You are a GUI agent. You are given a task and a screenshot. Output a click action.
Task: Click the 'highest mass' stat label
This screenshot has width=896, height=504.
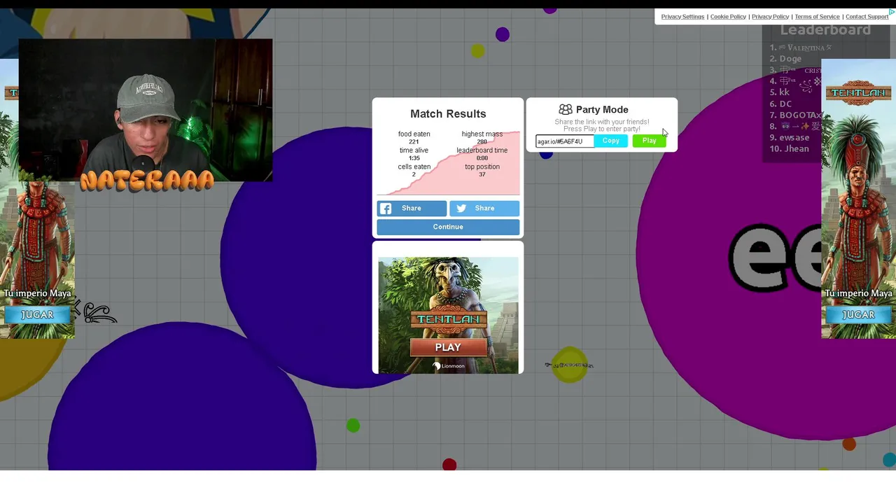[x=482, y=134]
